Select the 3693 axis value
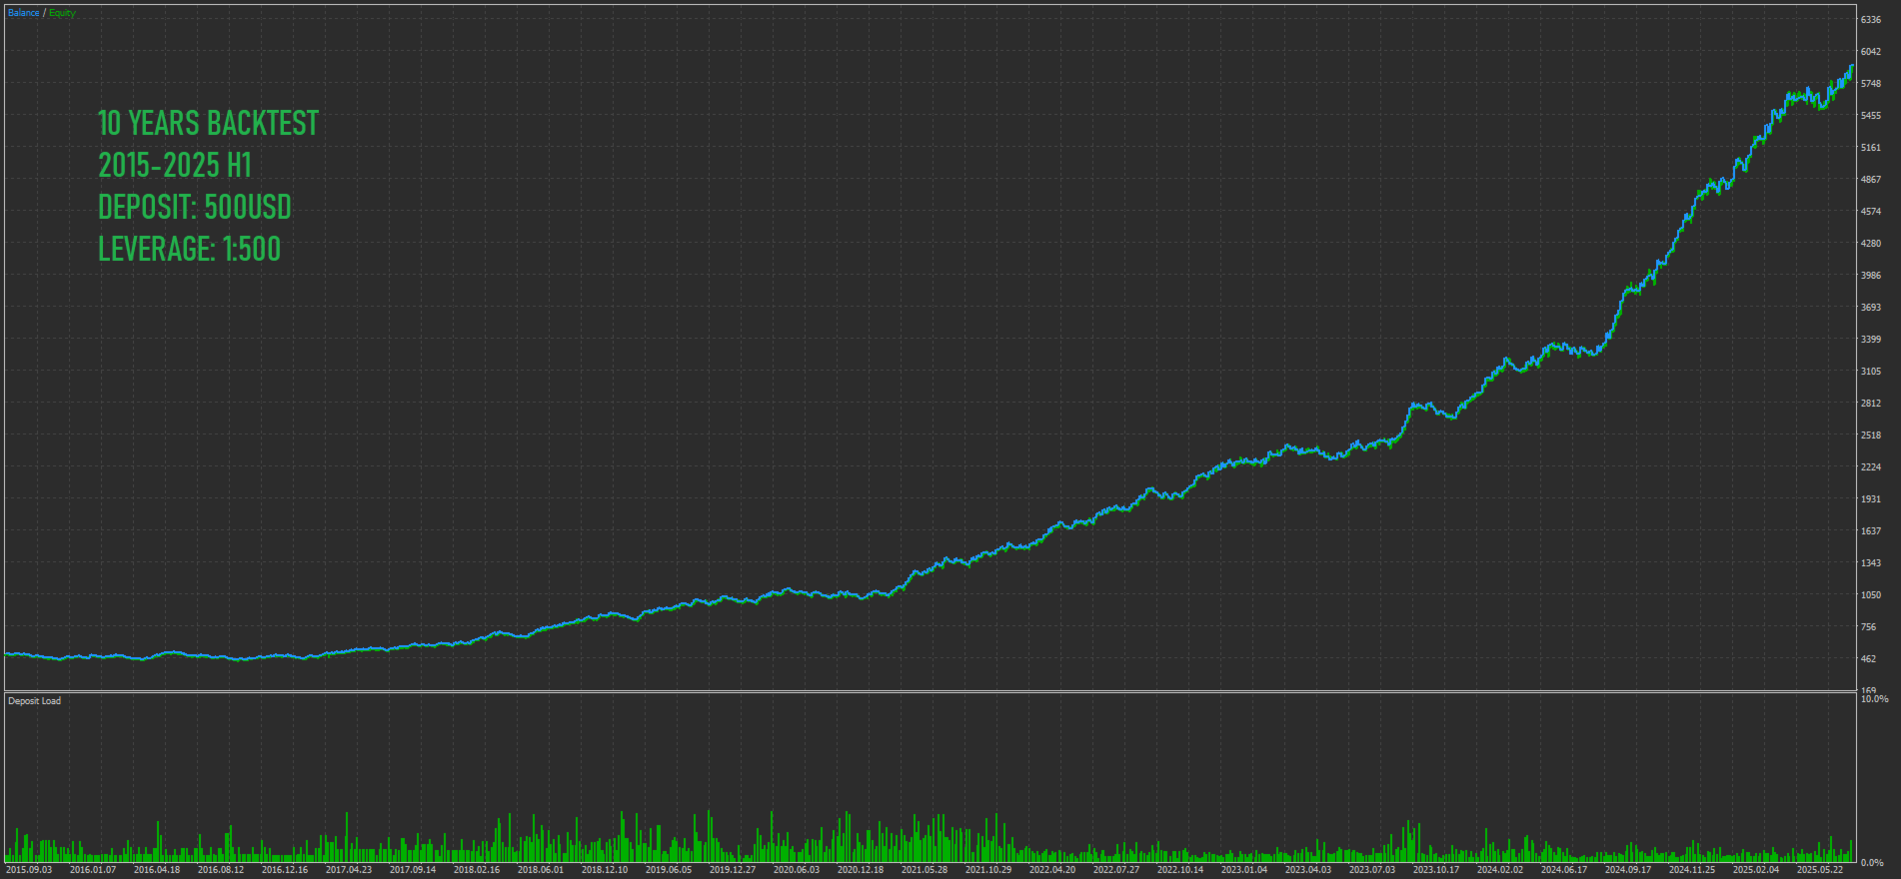 pos(1870,308)
